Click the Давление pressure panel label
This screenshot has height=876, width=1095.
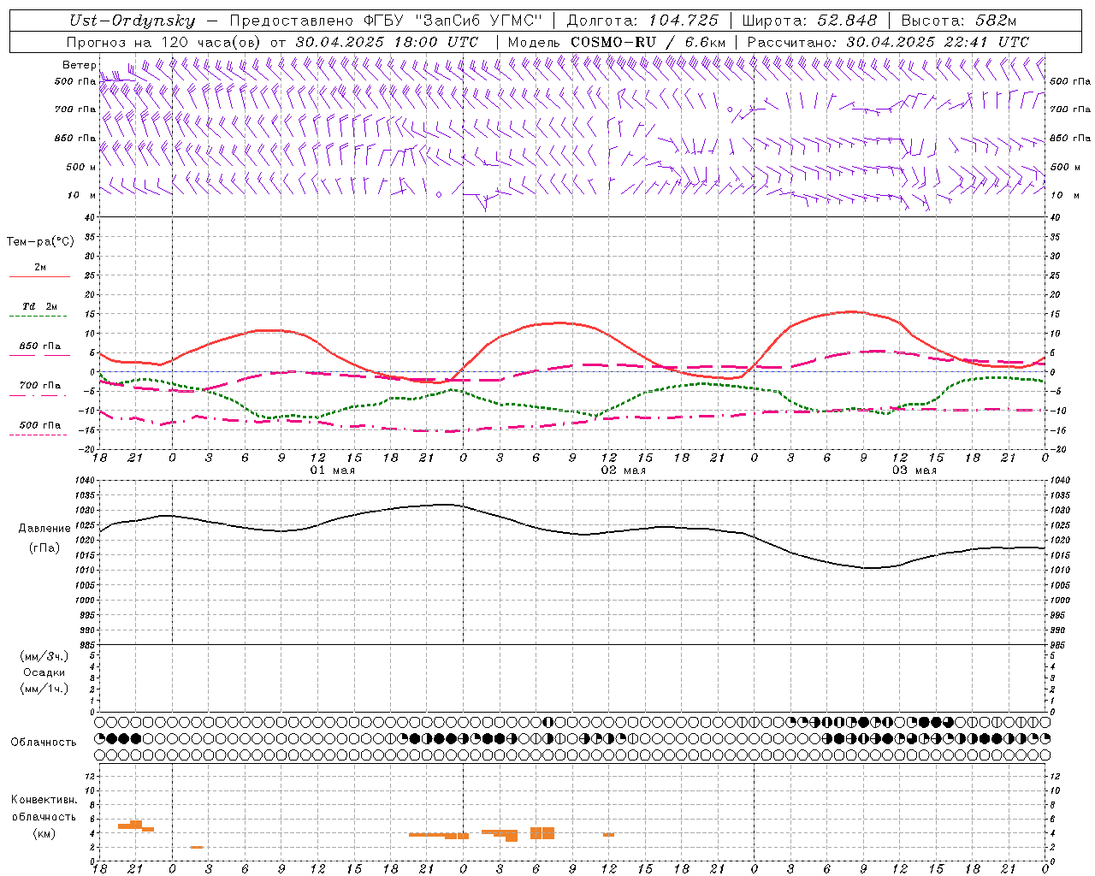pyautogui.click(x=44, y=529)
